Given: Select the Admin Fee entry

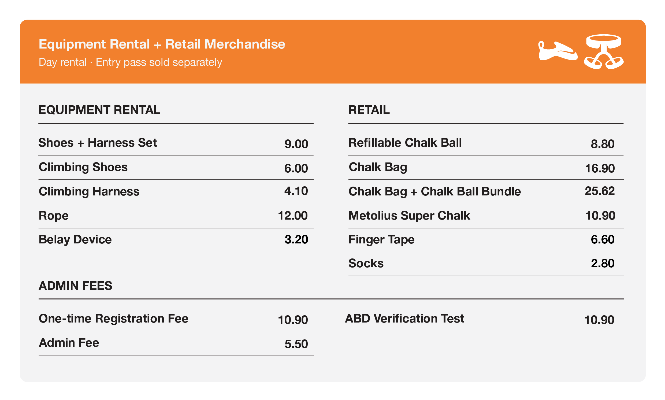Looking at the screenshot, I should tap(176, 343).
